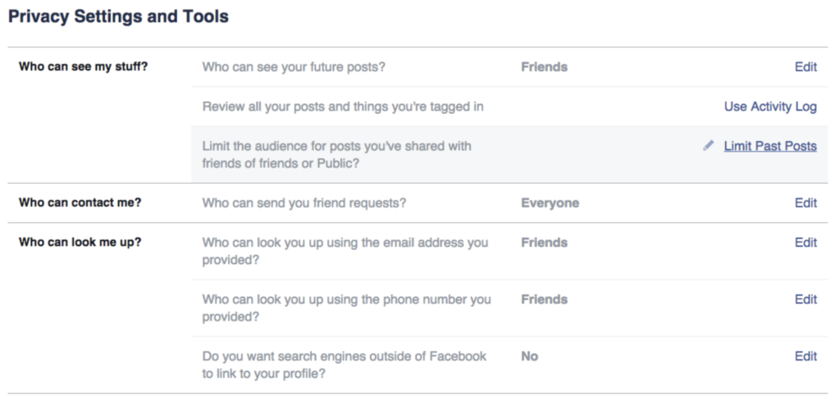Select the 'Who can see your future posts?' row text
This screenshot has height=406, width=840.
pos(294,67)
